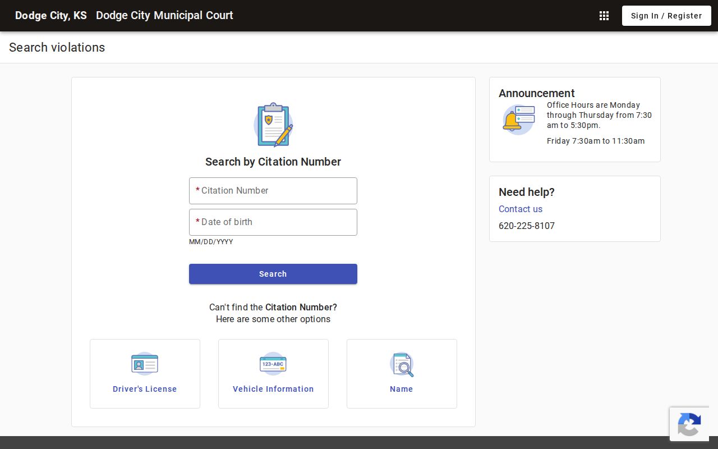Click the phone number 620-225-8107

527,226
